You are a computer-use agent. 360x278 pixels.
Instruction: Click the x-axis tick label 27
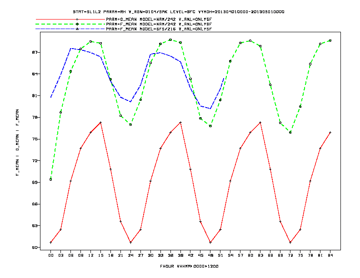tap(140, 255)
